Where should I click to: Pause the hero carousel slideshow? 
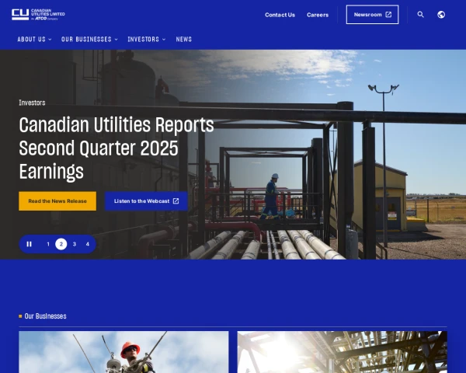click(x=30, y=244)
